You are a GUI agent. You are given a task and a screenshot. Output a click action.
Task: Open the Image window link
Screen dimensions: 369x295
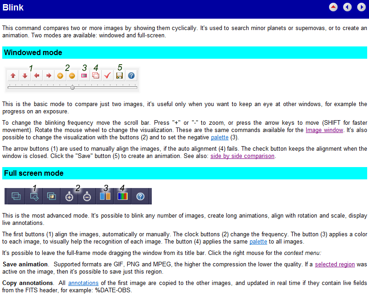click(x=324, y=130)
